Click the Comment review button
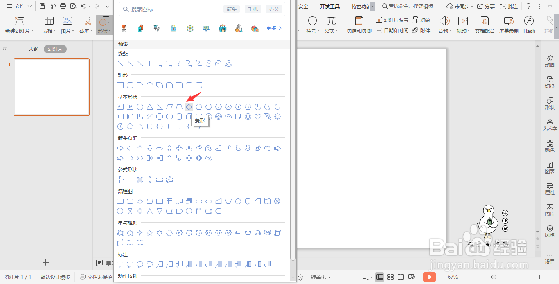This screenshot has width=559, height=284. (509, 6)
